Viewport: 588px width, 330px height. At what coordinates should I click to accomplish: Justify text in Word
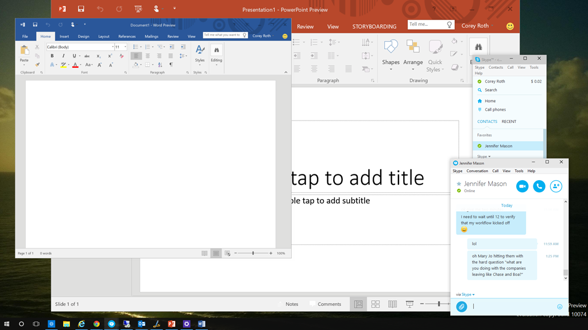tap(171, 56)
